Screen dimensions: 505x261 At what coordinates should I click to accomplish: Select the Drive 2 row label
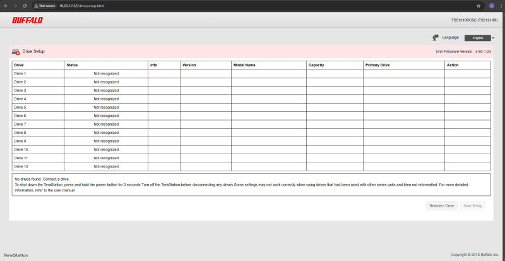click(x=20, y=82)
